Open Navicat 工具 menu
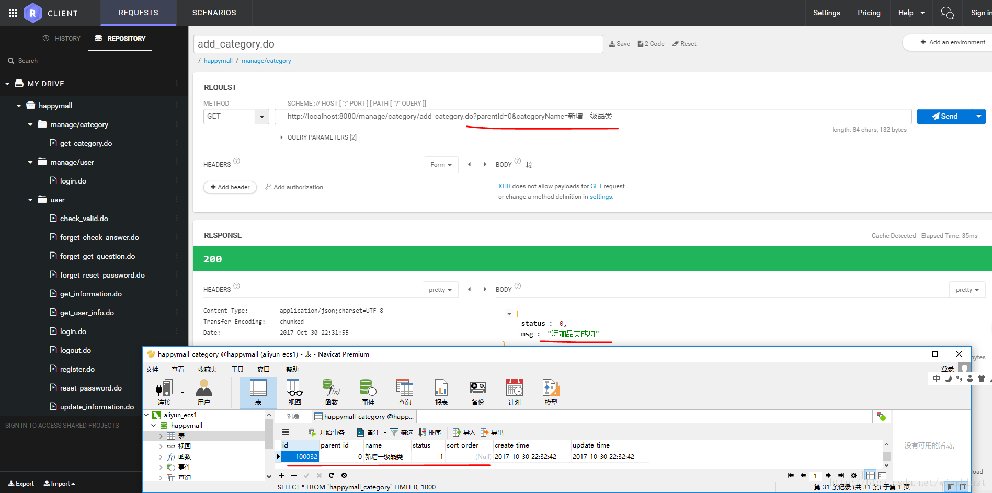Viewport: 992px width, 493px height. click(x=237, y=370)
